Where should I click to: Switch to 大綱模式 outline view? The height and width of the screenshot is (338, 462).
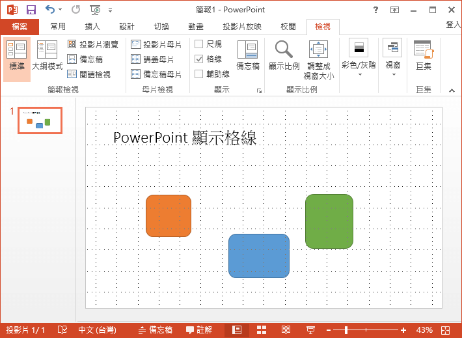coord(47,55)
